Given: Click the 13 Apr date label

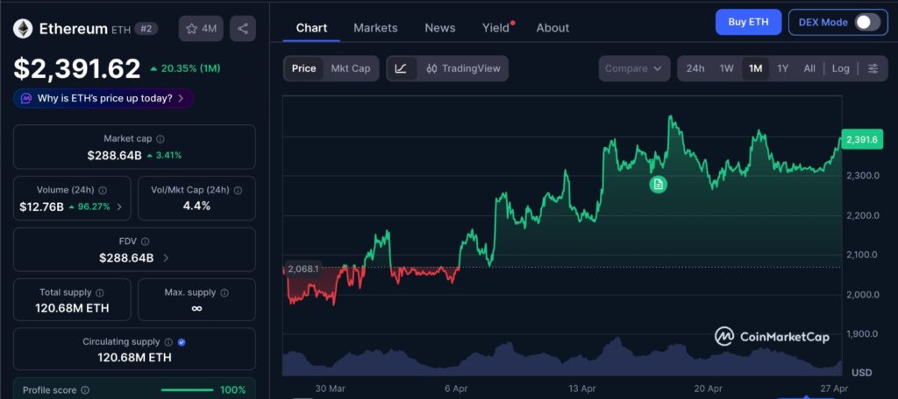Looking at the screenshot, I should 582,388.
